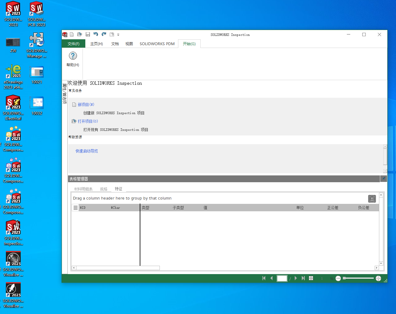The width and height of the screenshot is (396, 314).
Task: Toggle the pin on 表格管理器 panel
Action: 383,179
